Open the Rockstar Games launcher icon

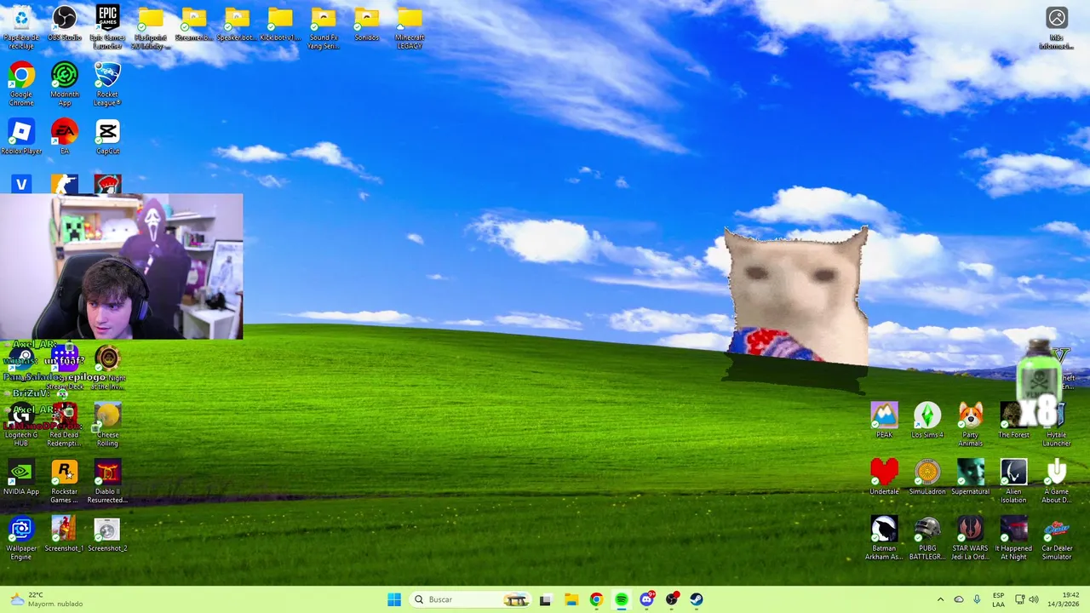tap(65, 481)
